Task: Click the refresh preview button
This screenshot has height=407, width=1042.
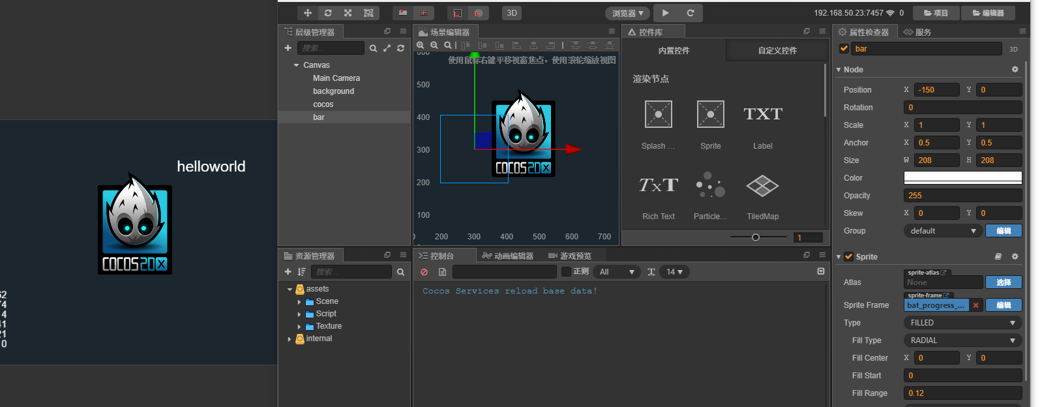Action: coord(691,13)
